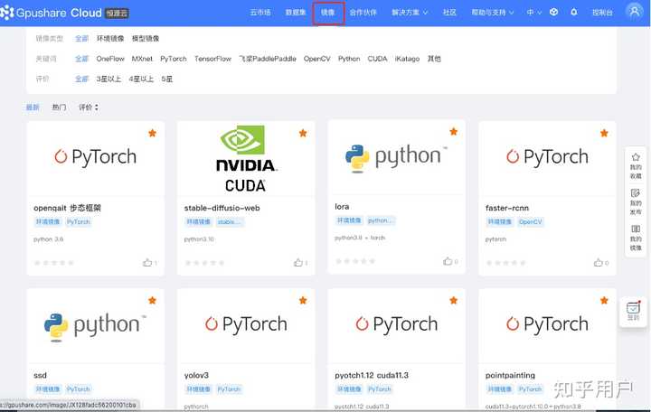This screenshot has width=651, height=412.
Task: Click PyTorch tag on opengait card
Action: 79,222
